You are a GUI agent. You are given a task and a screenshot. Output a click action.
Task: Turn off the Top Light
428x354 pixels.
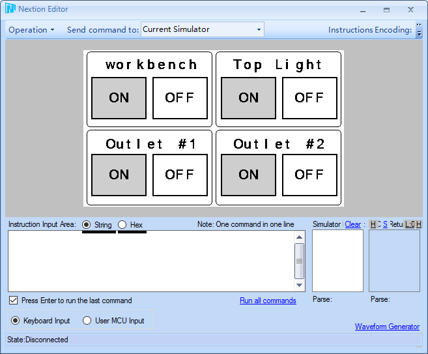point(309,98)
